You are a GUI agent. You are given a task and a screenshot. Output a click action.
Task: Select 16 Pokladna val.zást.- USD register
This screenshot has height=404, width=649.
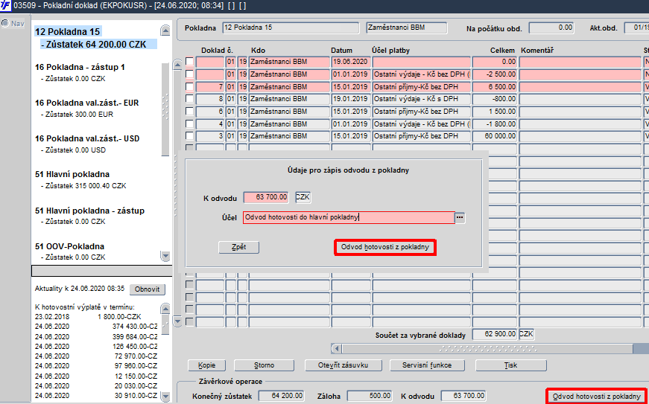point(87,138)
